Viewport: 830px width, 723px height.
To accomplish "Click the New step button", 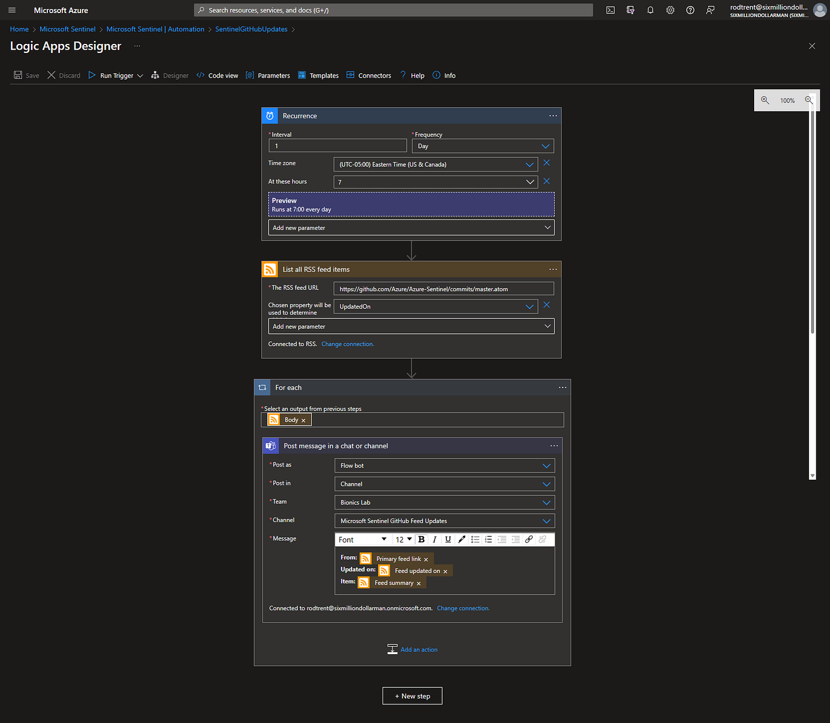I will [412, 696].
